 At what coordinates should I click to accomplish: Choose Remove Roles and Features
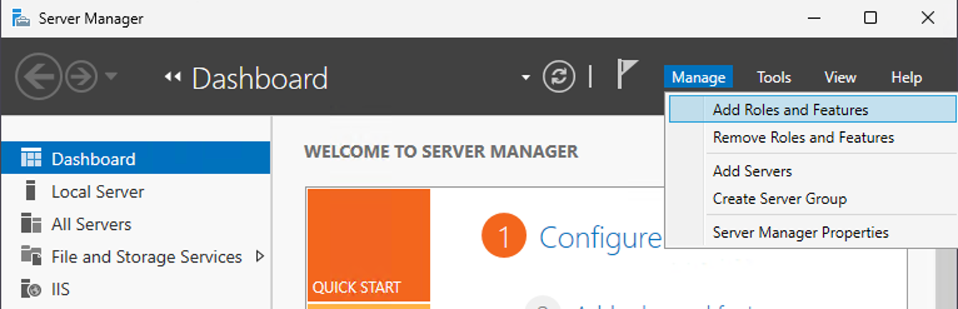pyautogui.click(x=812, y=137)
